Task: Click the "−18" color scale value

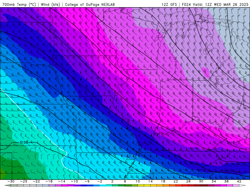Action: click(x=49, y=181)
